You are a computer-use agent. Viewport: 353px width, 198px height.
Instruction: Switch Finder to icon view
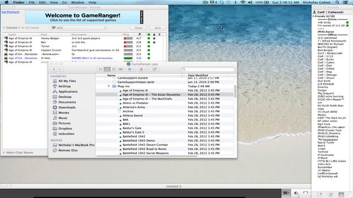coord(100,69)
